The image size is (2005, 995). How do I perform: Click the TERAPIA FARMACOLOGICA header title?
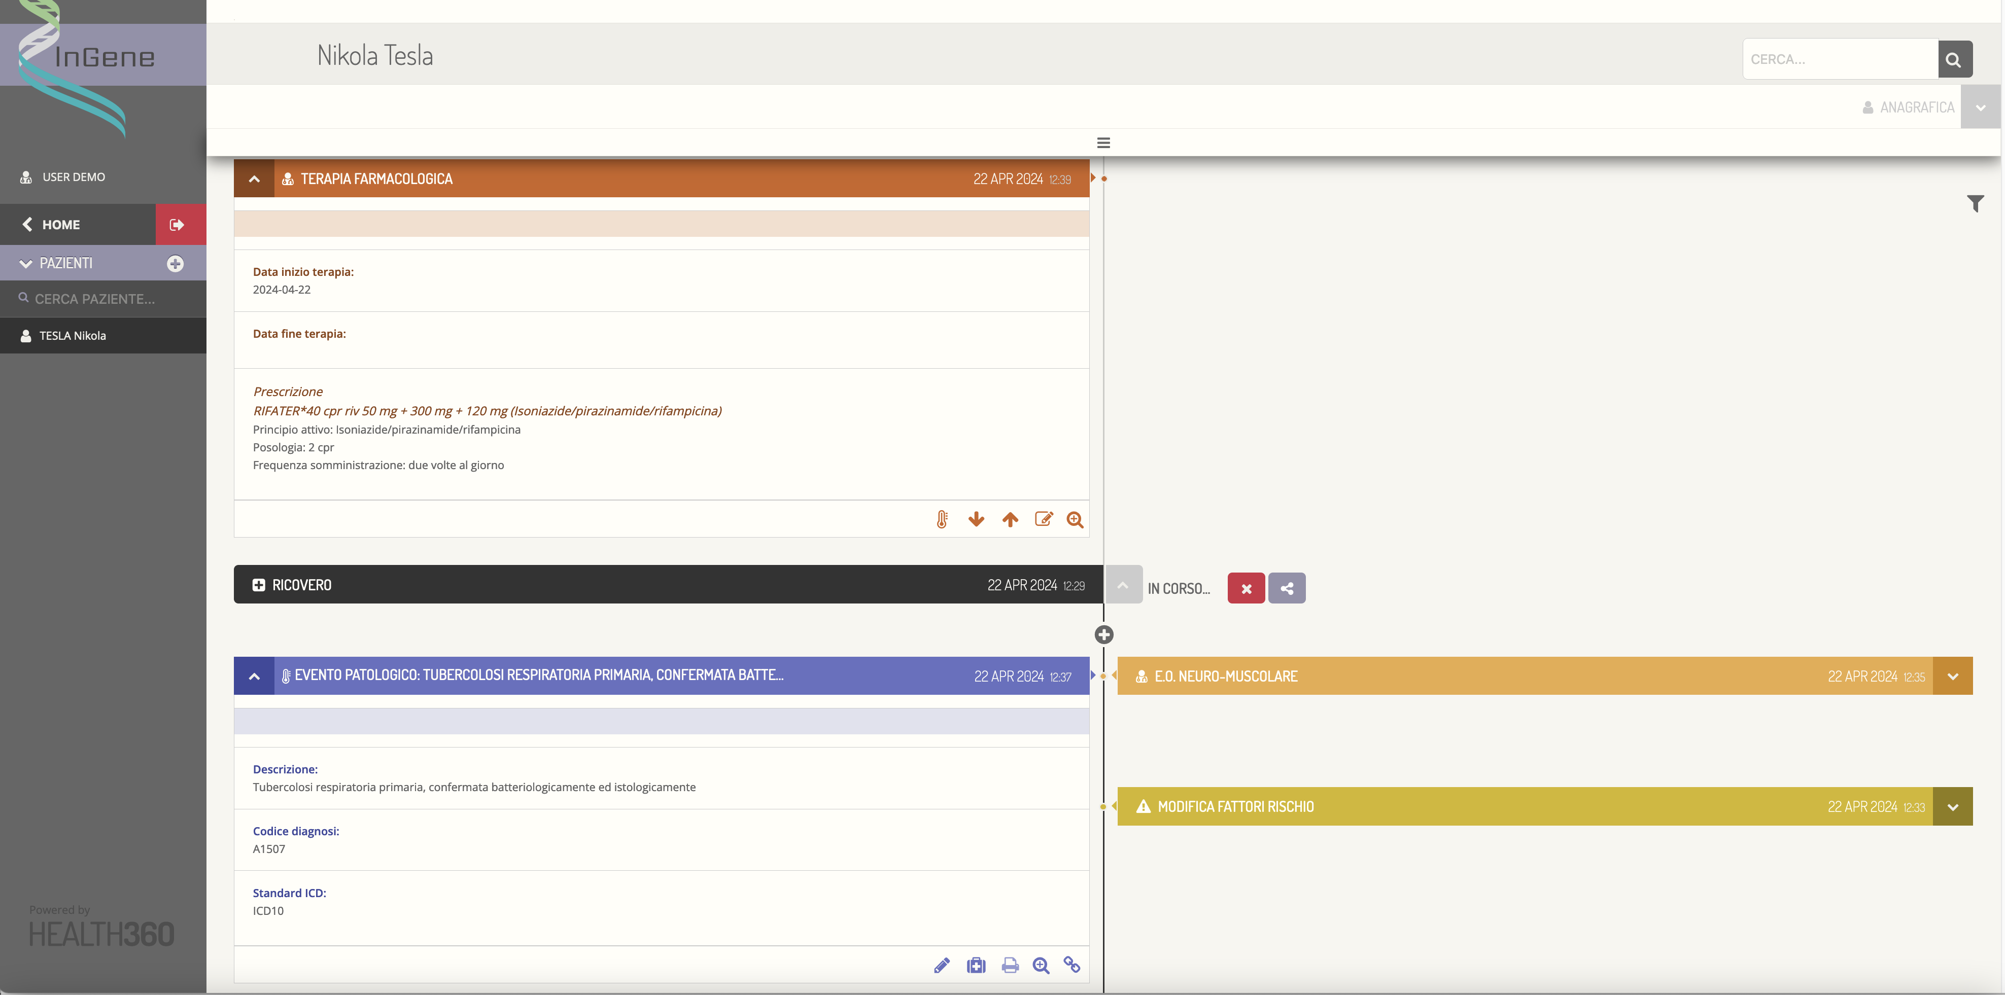[377, 179]
